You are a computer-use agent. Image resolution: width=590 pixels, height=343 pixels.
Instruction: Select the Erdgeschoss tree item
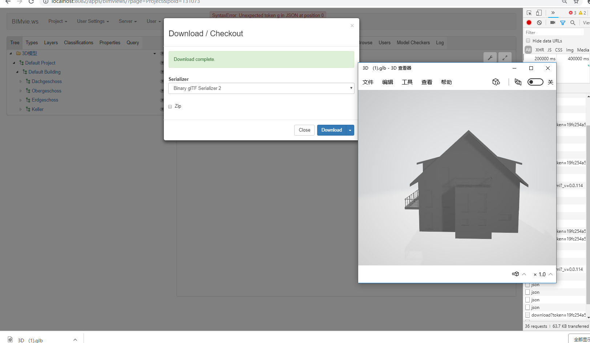tap(45, 100)
